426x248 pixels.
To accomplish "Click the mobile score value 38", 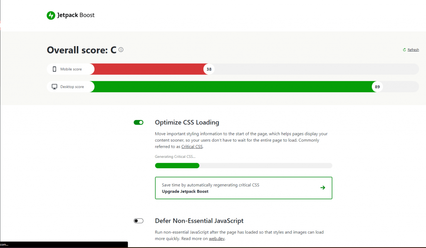I will pyautogui.click(x=209, y=69).
